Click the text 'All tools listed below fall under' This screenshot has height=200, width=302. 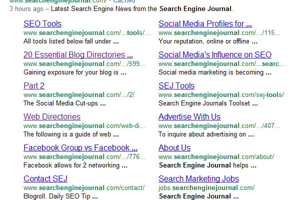[67, 41]
